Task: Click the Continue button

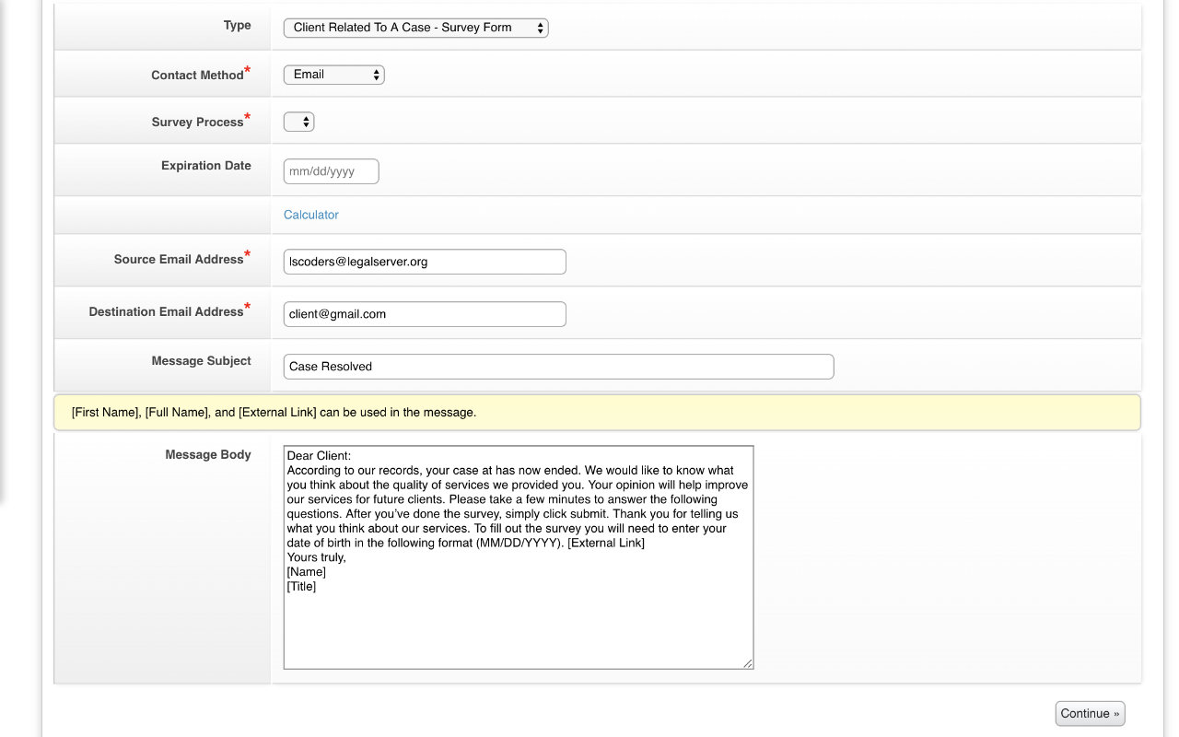Action: tap(1090, 713)
